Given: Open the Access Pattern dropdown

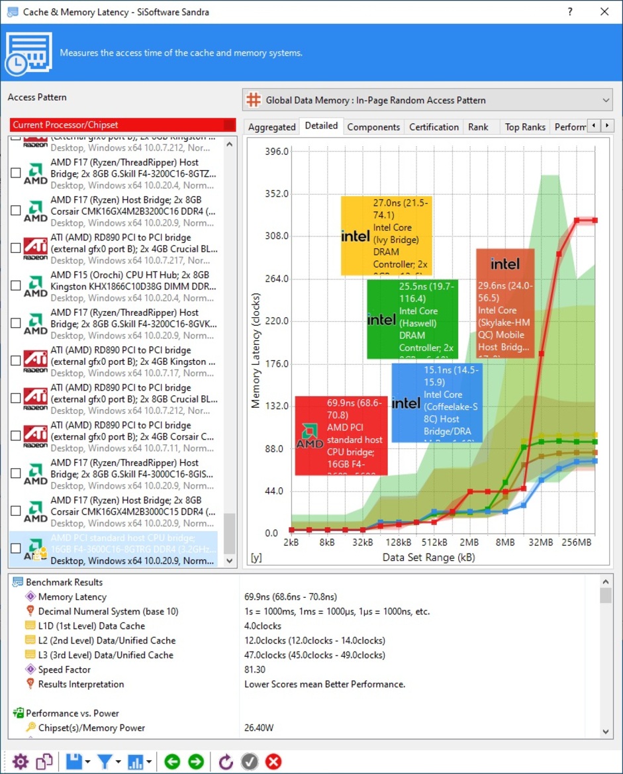Looking at the screenshot, I should [427, 101].
